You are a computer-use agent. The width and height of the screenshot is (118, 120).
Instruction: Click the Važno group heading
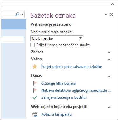coord(36,59)
